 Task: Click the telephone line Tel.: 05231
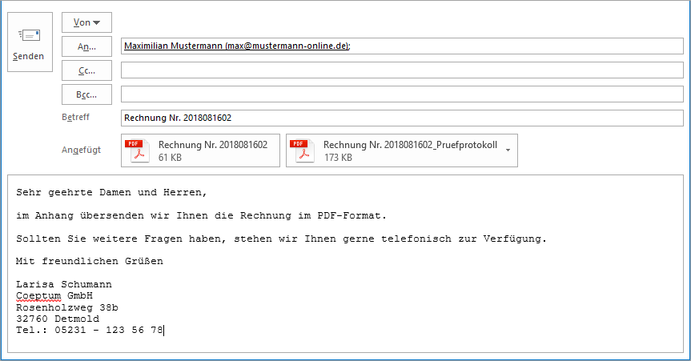(x=90, y=330)
